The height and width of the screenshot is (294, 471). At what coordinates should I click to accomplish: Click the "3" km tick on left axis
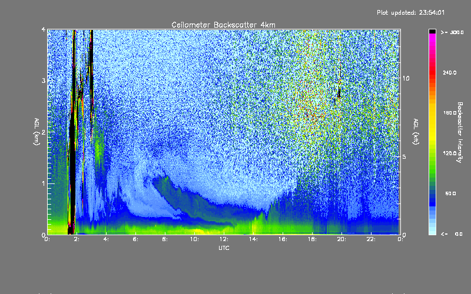point(44,81)
